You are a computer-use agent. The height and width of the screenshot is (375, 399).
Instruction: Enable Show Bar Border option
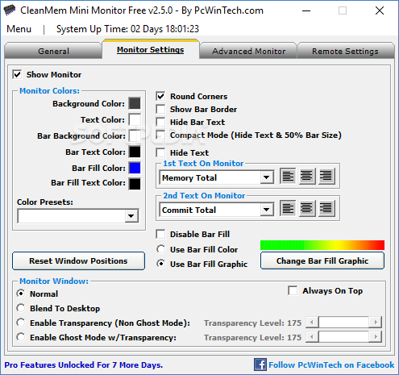(160, 109)
